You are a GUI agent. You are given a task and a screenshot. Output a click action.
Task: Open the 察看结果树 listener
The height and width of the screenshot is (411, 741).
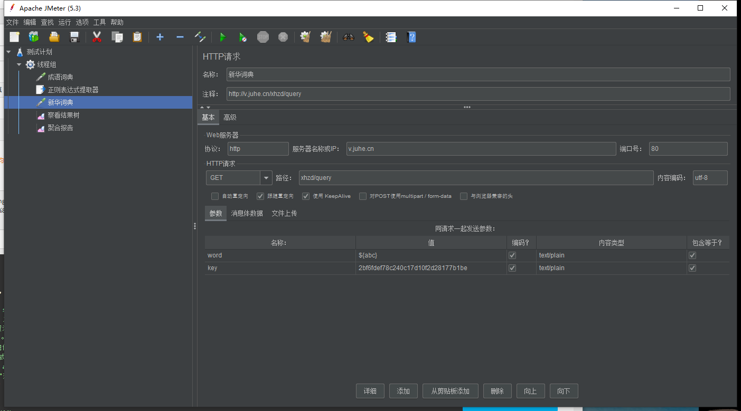pos(63,115)
